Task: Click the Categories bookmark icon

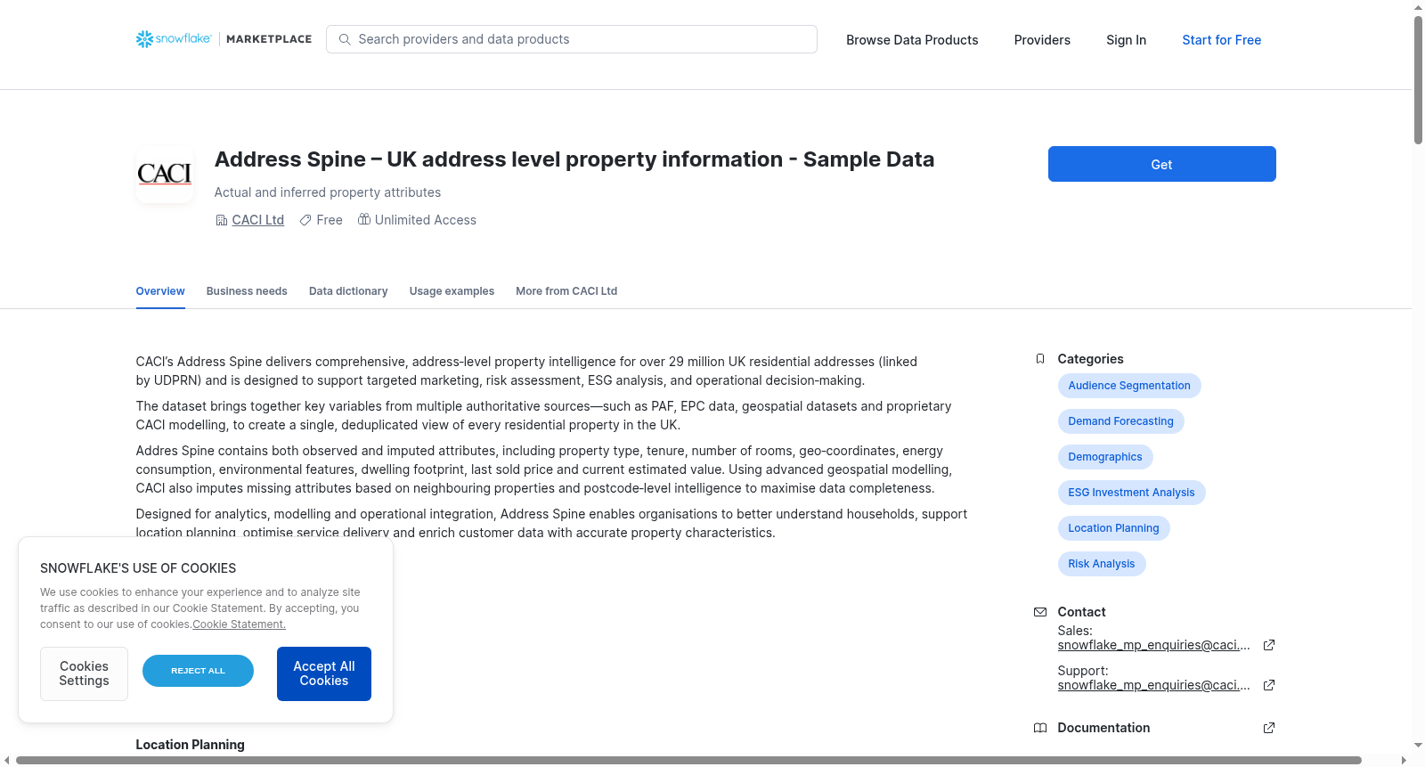Action: (x=1040, y=359)
